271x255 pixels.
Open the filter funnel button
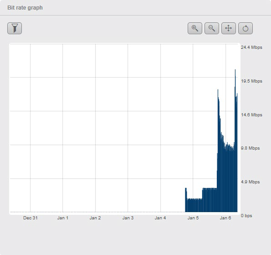coord(15,28)
